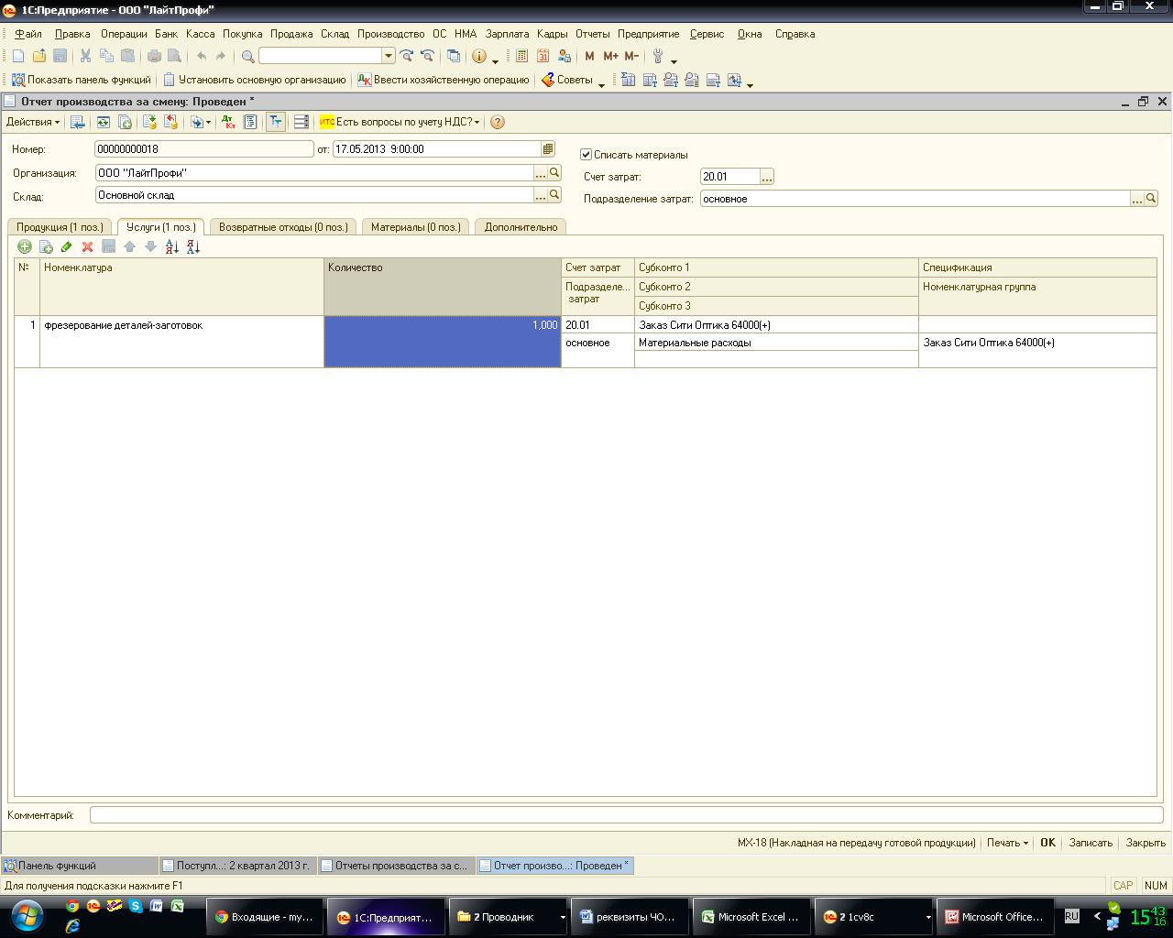
Task: Open the Печать dropdown
Action: [1007, 843]
